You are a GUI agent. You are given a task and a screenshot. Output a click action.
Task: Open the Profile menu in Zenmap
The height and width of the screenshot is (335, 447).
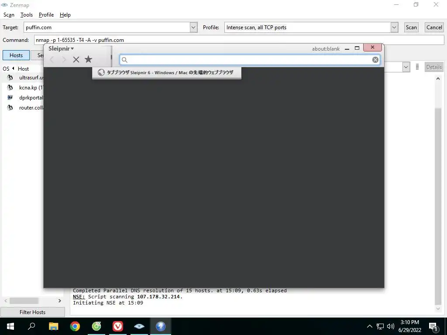tap(46, 15)
